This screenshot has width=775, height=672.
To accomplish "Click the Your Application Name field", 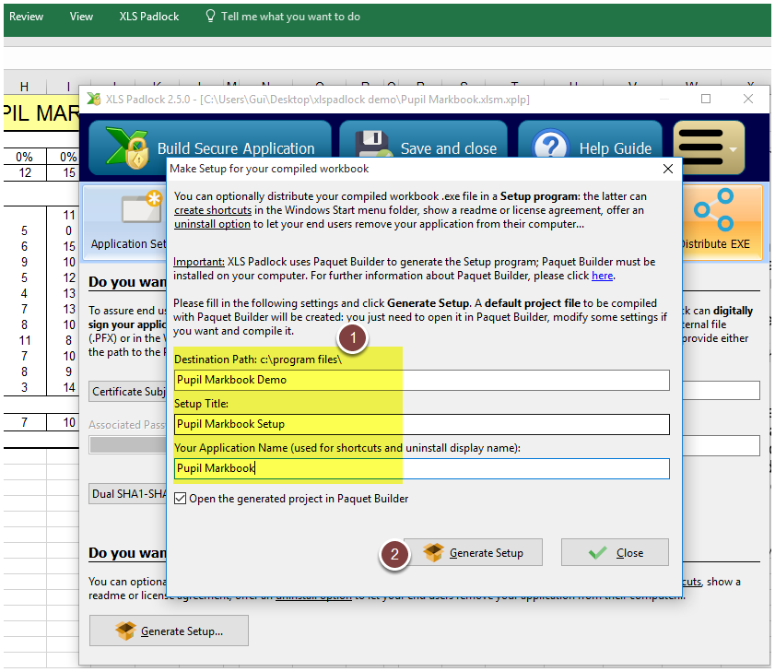I will 421,468.
